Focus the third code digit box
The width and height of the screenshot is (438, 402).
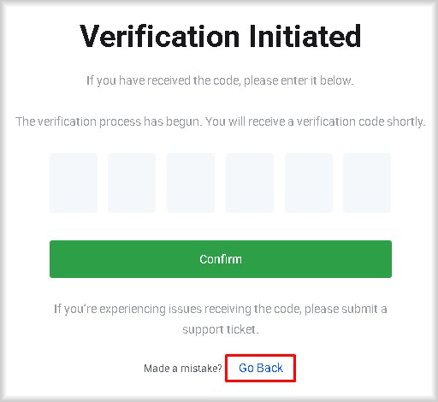(x=191, y=183)
